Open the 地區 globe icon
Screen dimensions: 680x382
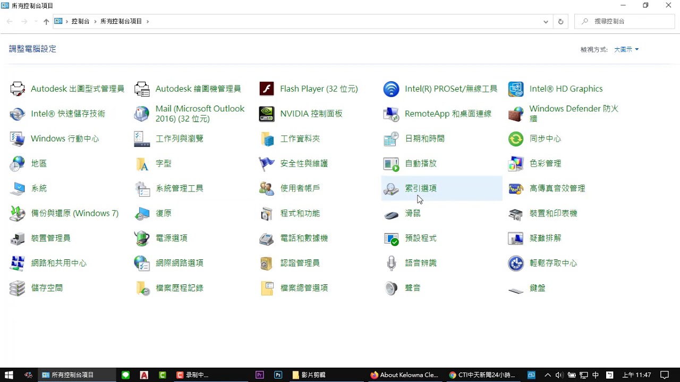[18, 163]
